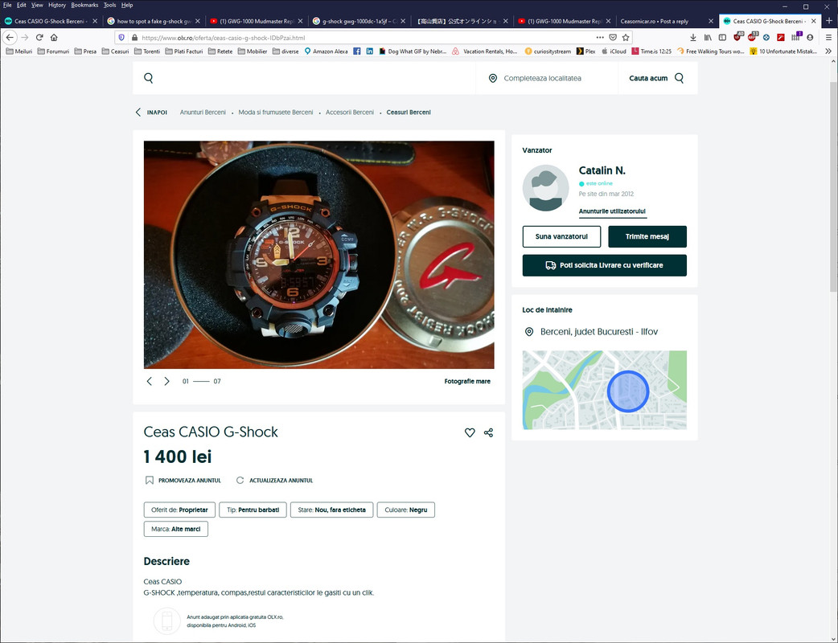Screen dimensions: 838x643
Task: Open the History menu
Action: point(57,5)
